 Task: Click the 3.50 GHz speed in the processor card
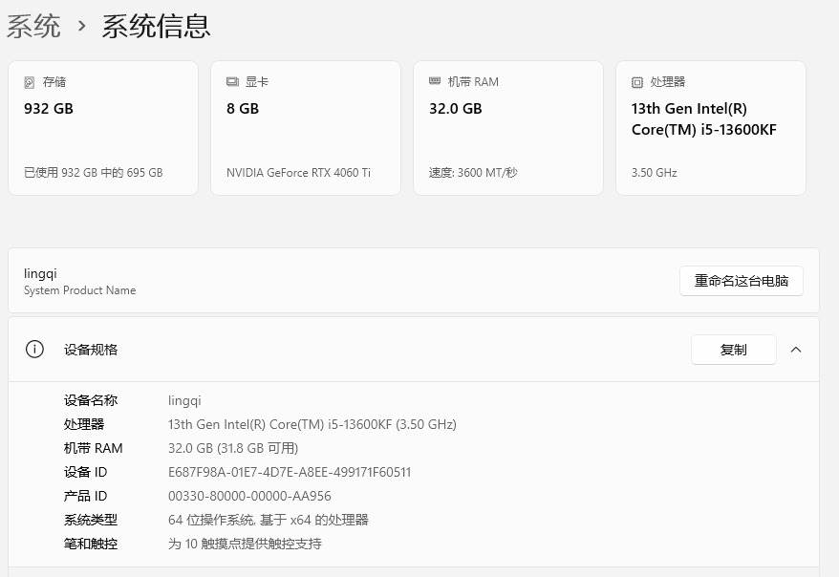point(654,173)
